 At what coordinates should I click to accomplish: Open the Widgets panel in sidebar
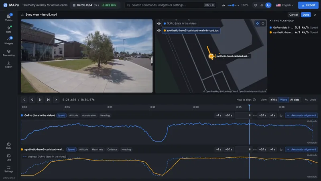pos(8,41)
